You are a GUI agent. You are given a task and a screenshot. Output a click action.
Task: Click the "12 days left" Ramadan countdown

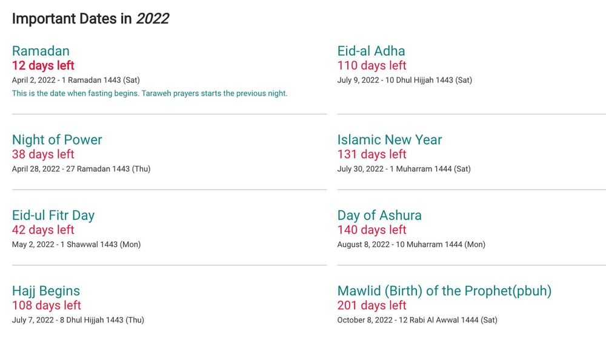[x=43, y=65]
